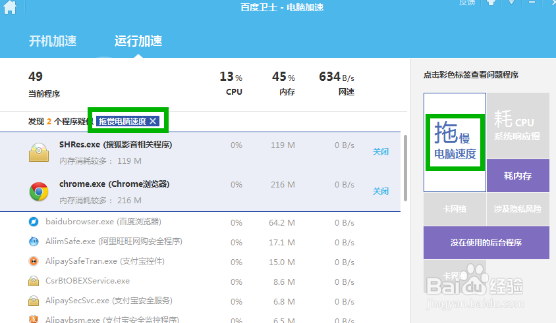Click 内存消耗较多: 119 M note under SHRes.exe
The width and height of the screenshot is (556, 323).
pos(100,161)
